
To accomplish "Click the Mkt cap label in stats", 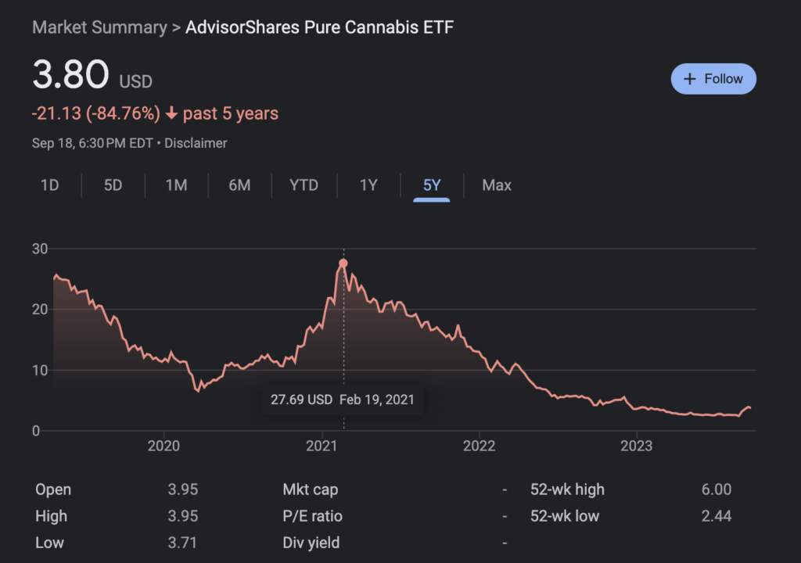I will [x=310, y=489].
